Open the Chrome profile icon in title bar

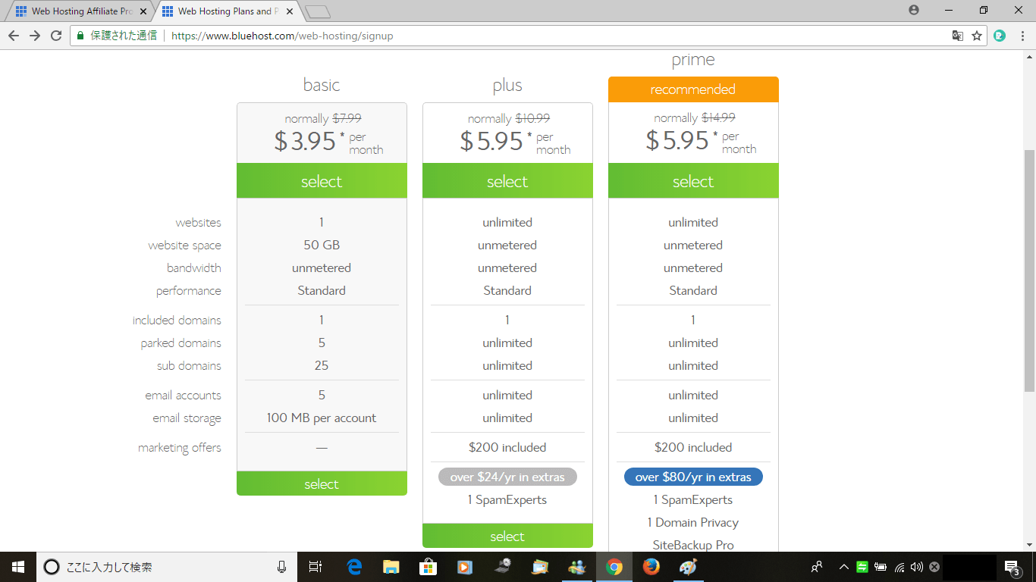[914, 10]
